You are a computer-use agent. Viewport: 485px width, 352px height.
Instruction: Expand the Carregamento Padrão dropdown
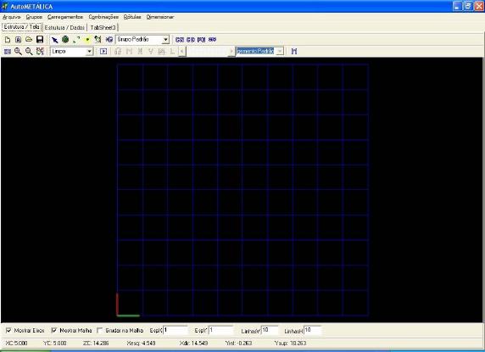click(x=280, y=52)
